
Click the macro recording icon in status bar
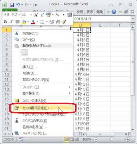(21, 139)
